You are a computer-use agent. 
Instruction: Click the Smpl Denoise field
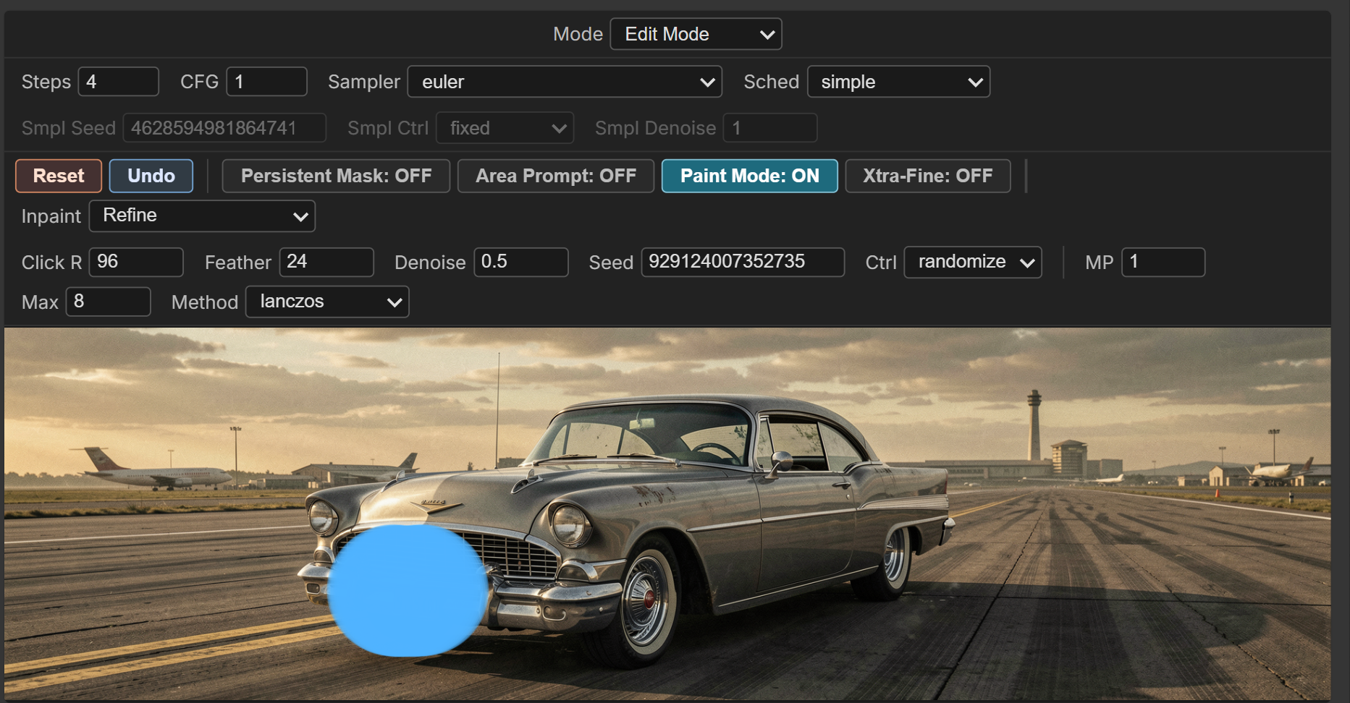(x=770, y=128)
